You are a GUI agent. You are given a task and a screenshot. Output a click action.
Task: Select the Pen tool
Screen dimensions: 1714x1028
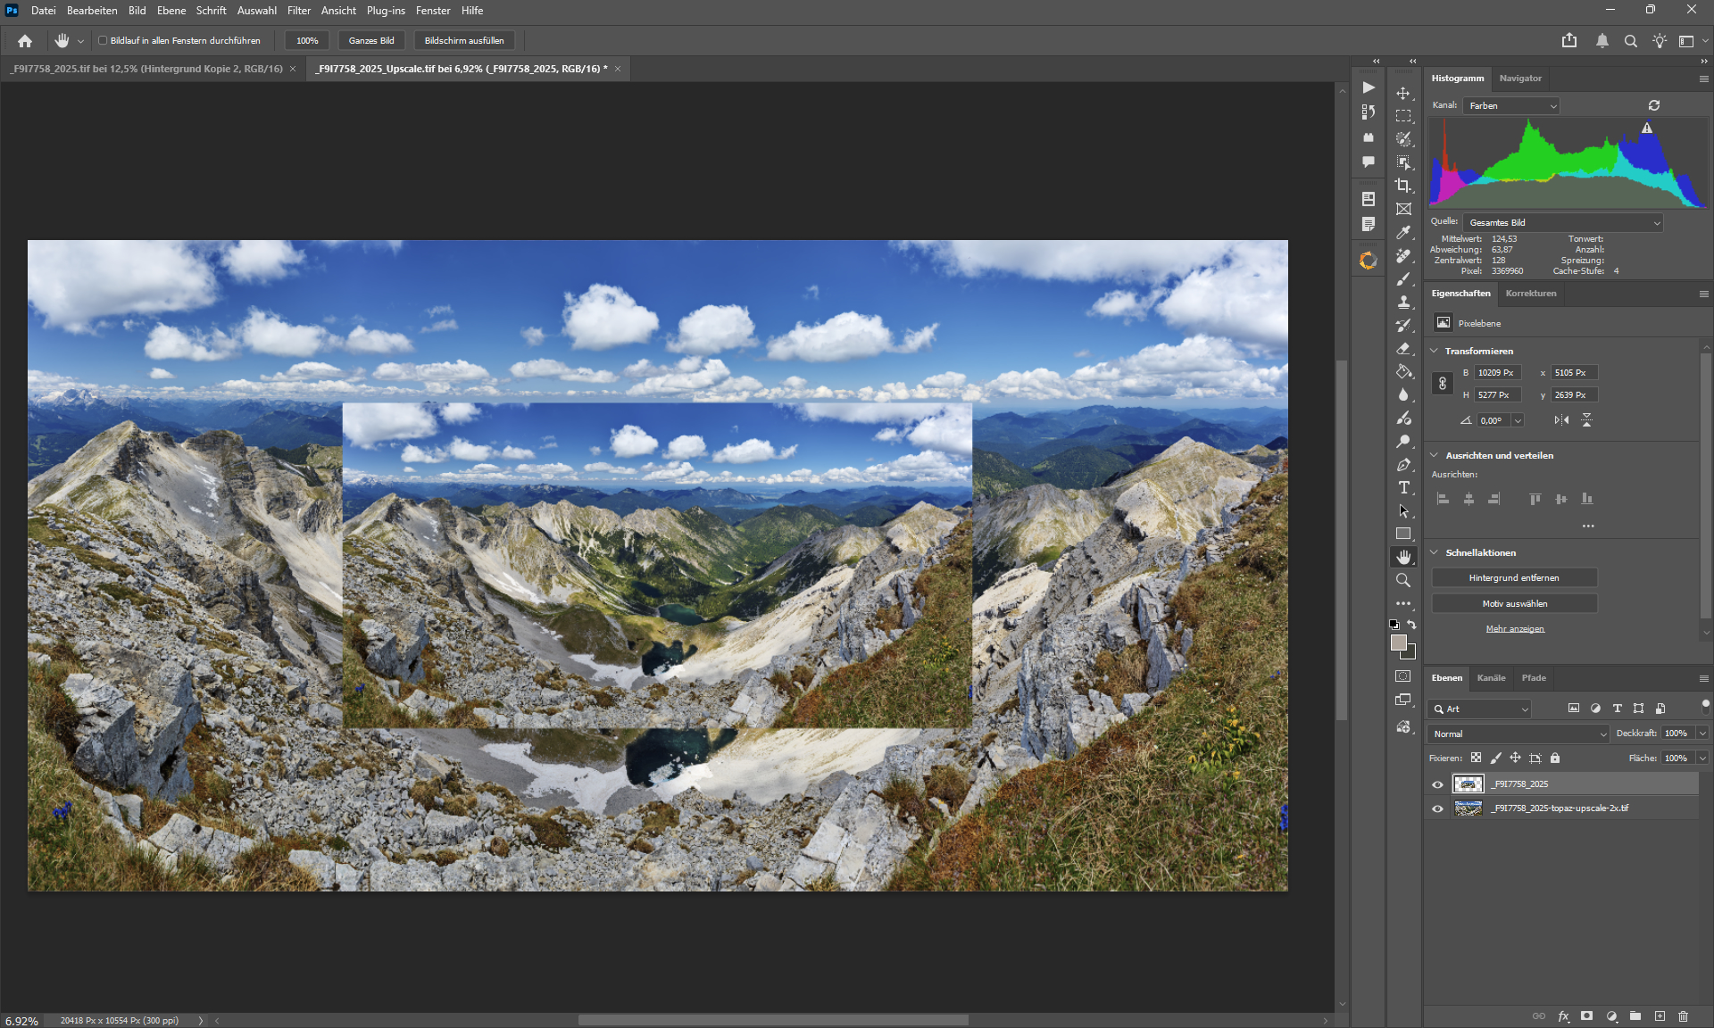[1403, 464]
